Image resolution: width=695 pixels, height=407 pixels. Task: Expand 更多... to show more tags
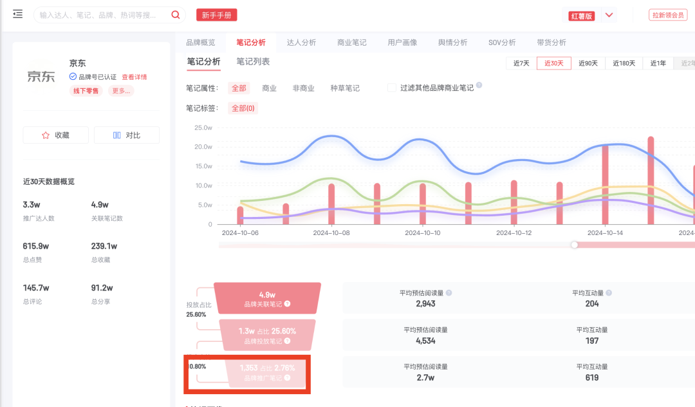pyautogui.click(x=121, y=90)
